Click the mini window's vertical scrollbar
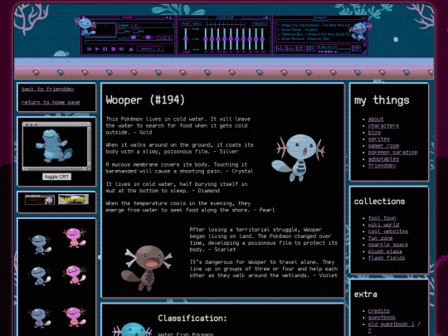This screenshot has height=336, width=448. click(89, 147)
